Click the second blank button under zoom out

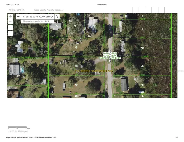(10, 33)
